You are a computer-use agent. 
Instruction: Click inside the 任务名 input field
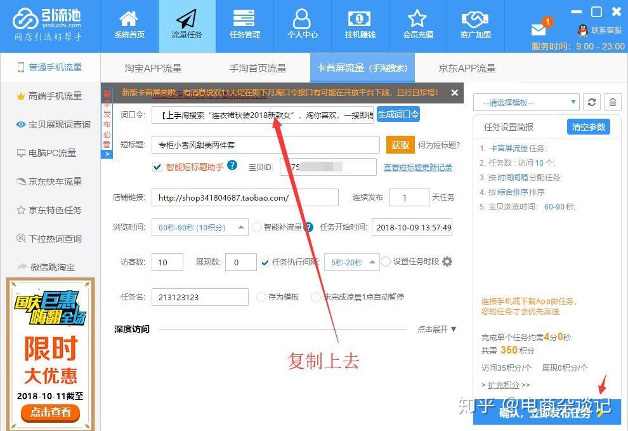point(200,296)
